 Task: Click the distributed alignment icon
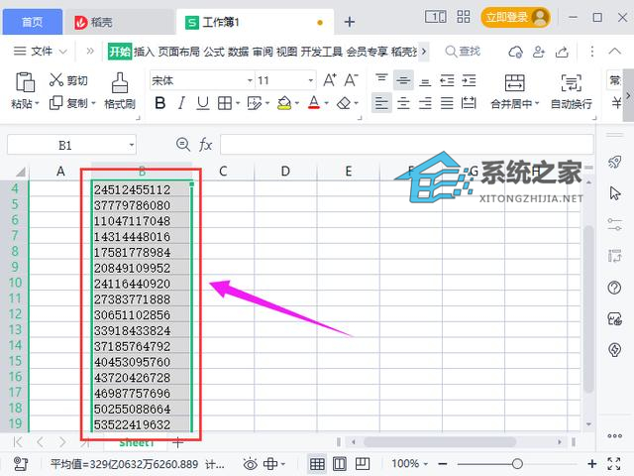pyautogui.click(x=469, y=103)
